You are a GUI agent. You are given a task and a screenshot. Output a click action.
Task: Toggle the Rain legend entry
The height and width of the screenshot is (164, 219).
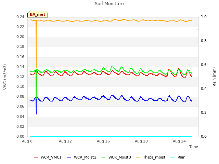tap(178, 157)
